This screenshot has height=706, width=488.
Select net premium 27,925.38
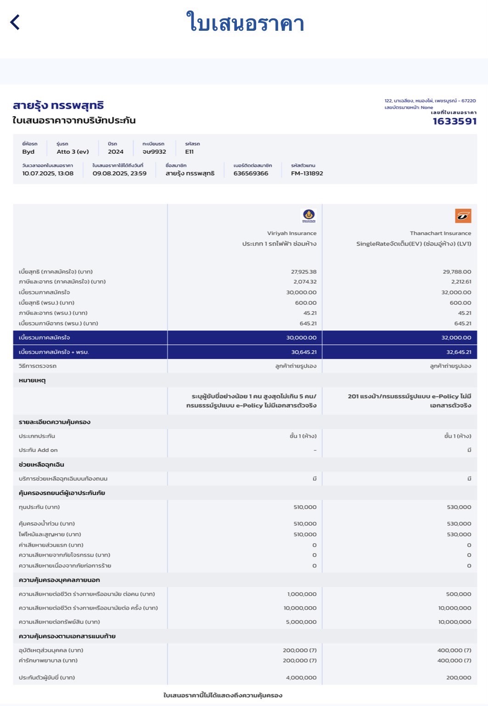pyautogui.click(x=303, y=272)
